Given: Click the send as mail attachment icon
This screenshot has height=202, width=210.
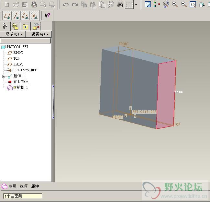Looking at the screenshot, I should click(x=43, y=5).
